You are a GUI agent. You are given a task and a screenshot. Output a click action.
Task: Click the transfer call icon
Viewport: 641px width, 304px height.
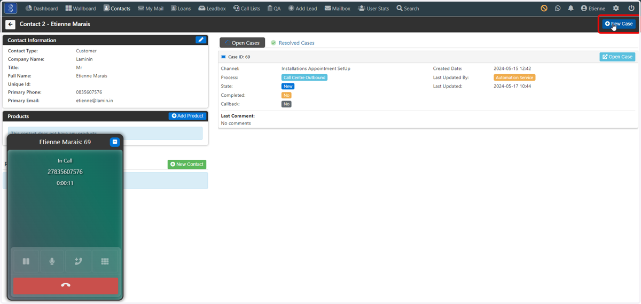(79, 261)
